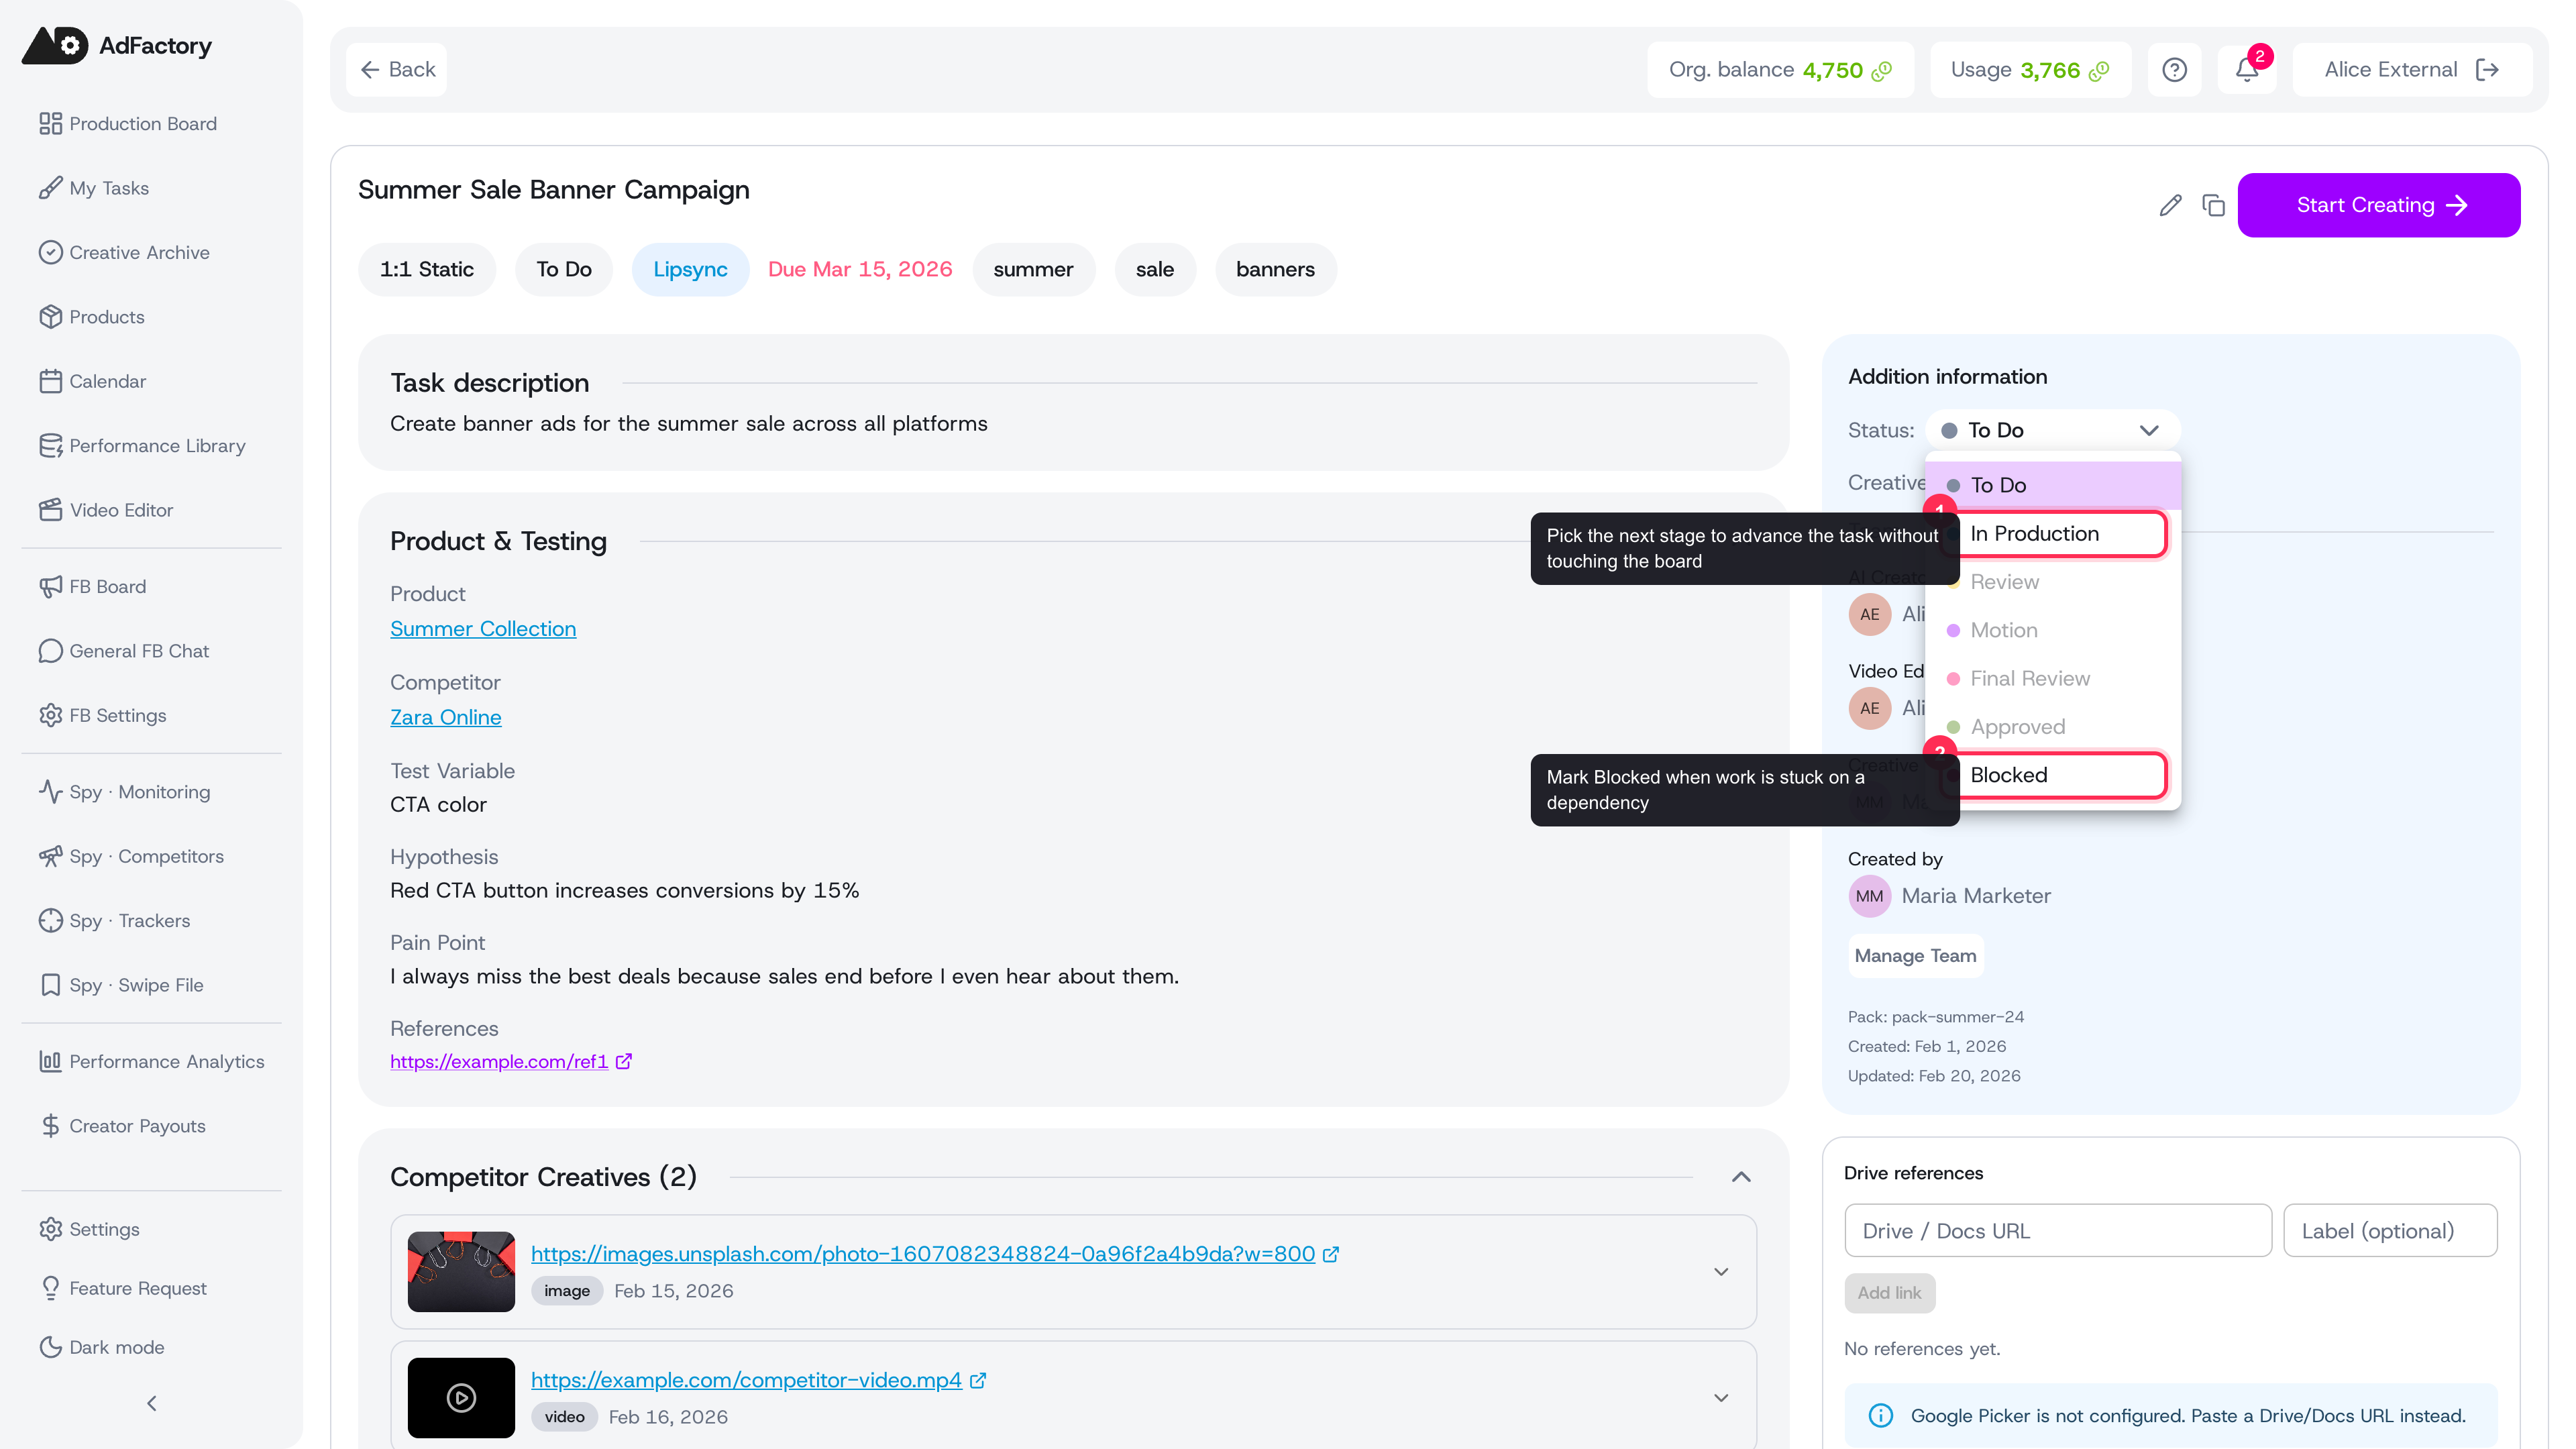The image size is (2576, 1449).
Task: Click the To Do tag under the title
Action: (564, 269)
